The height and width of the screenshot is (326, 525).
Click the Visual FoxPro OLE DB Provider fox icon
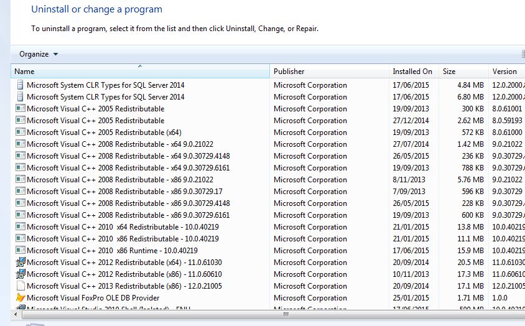[21, 297]
